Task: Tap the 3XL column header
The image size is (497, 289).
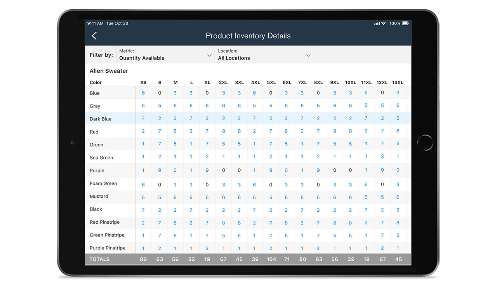Action: tap(239, 82)
